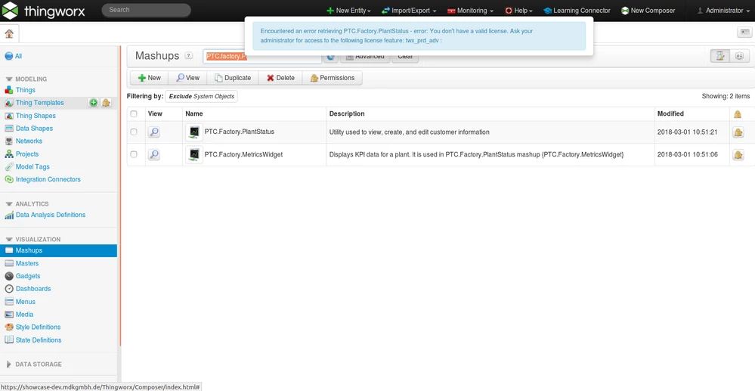Click the home tab icon

(8, 34)
